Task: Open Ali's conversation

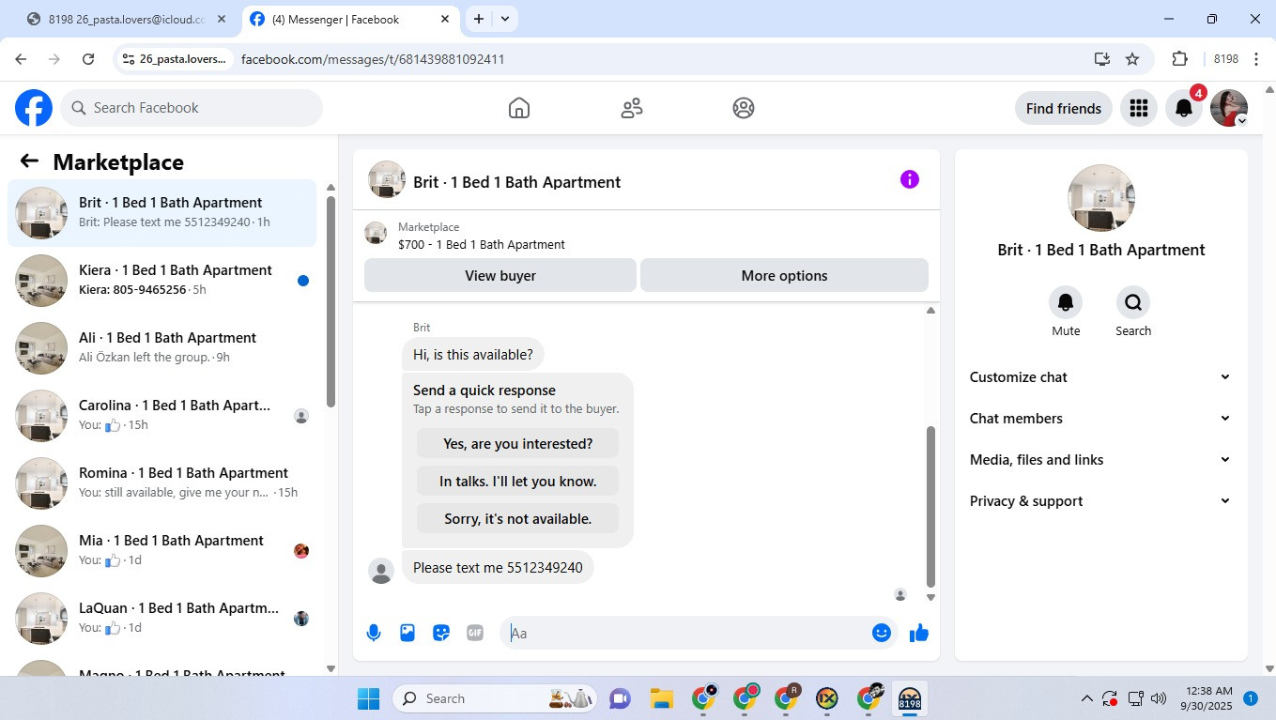Action: 161,348
